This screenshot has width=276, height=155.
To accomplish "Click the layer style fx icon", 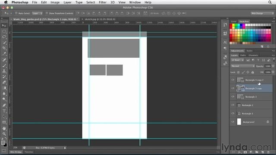I will (x=239, y=152).
